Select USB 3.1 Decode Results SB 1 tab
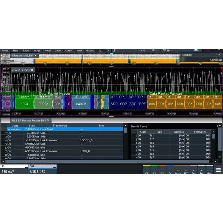This screenshot has height=223, width=223. [x=29, y=120]
